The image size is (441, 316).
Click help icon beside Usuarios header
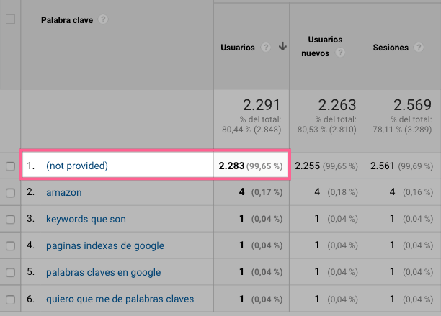pos(266,48)
